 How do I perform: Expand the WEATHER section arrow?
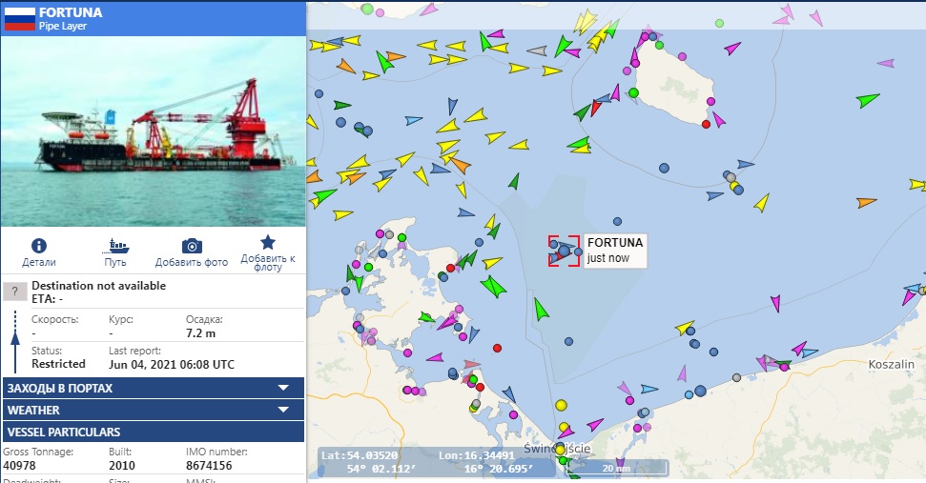pos(283,410)
